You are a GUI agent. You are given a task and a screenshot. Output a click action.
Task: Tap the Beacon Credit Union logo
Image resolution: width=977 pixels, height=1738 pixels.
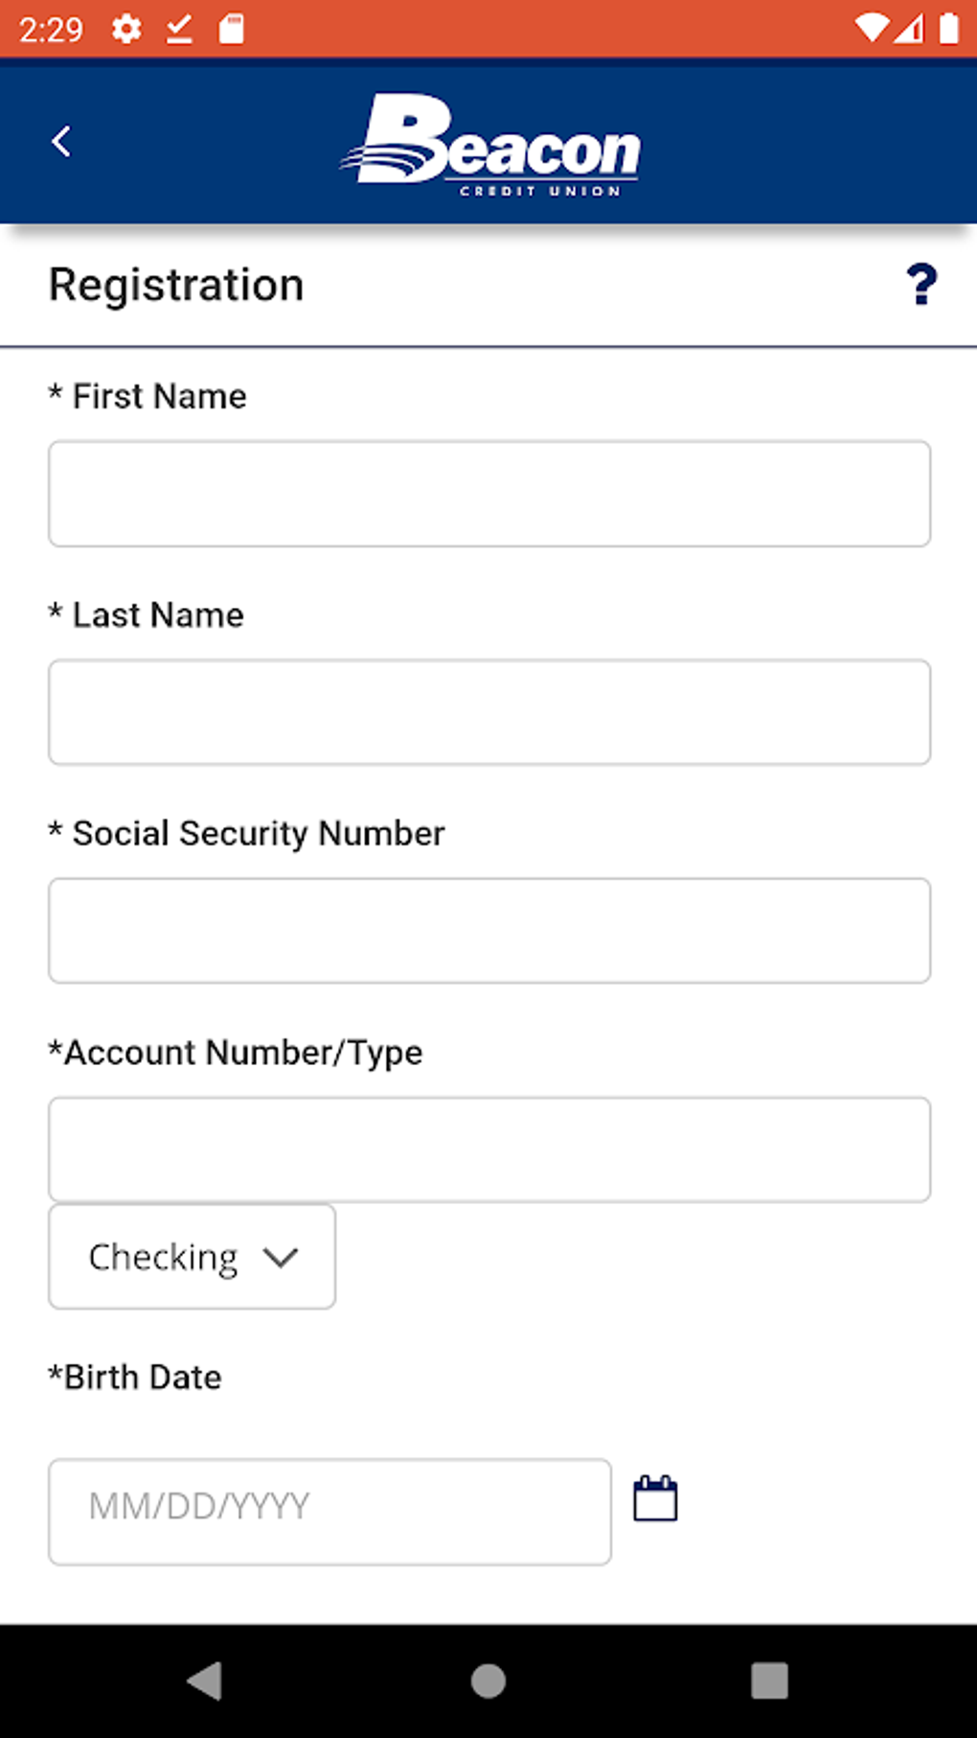[x=492, y=144]
